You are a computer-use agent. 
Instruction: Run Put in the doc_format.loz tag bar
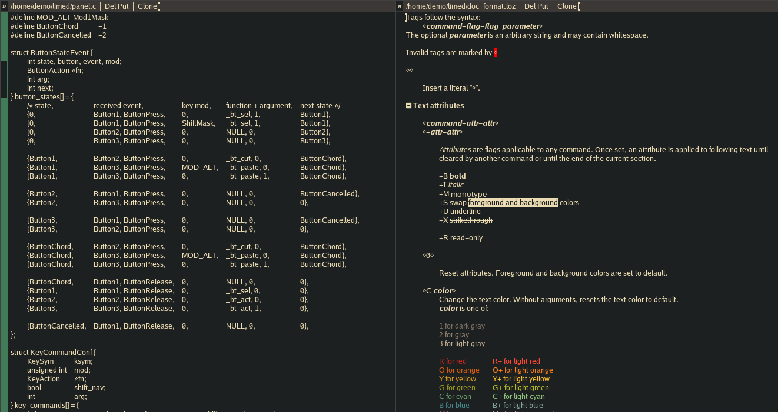(x=543, y=6)
